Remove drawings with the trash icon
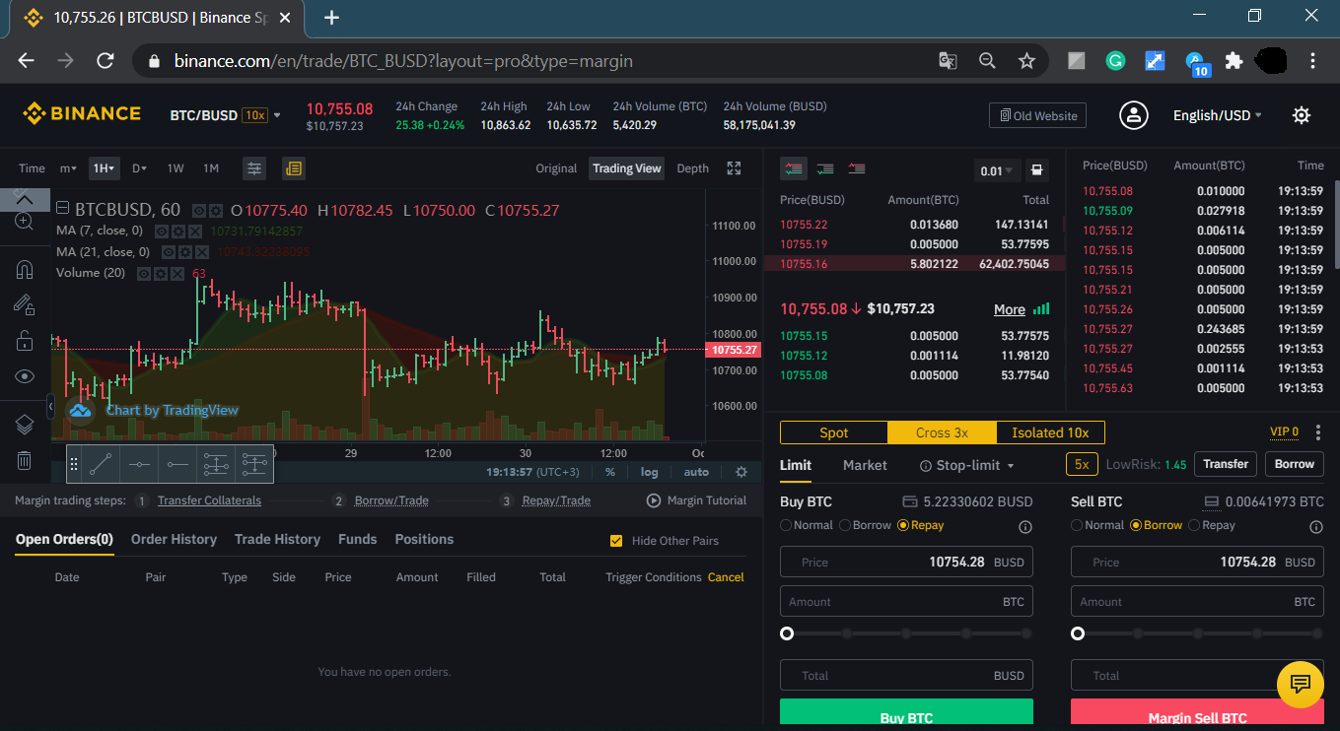 25,460
